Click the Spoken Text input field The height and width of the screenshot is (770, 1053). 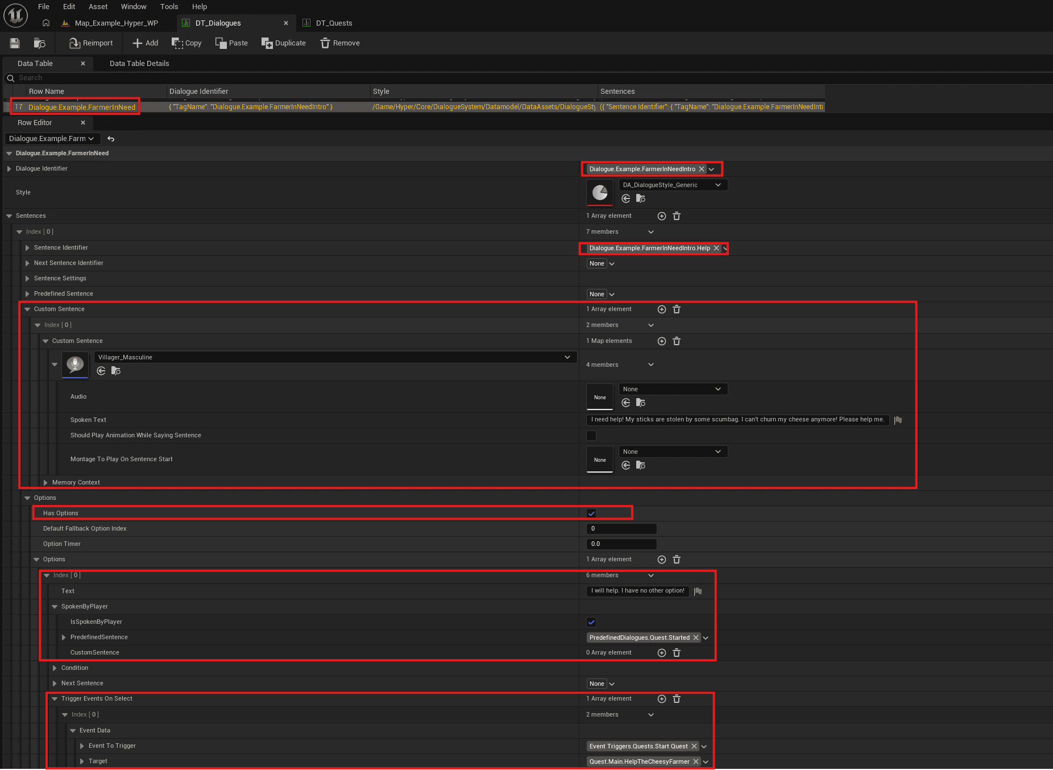click(x=737, y=420)
